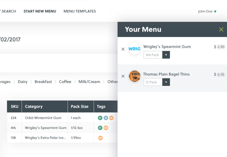Click the 12 Pack selection field
This screenshot has height=157, width=227.
[153, 82]
